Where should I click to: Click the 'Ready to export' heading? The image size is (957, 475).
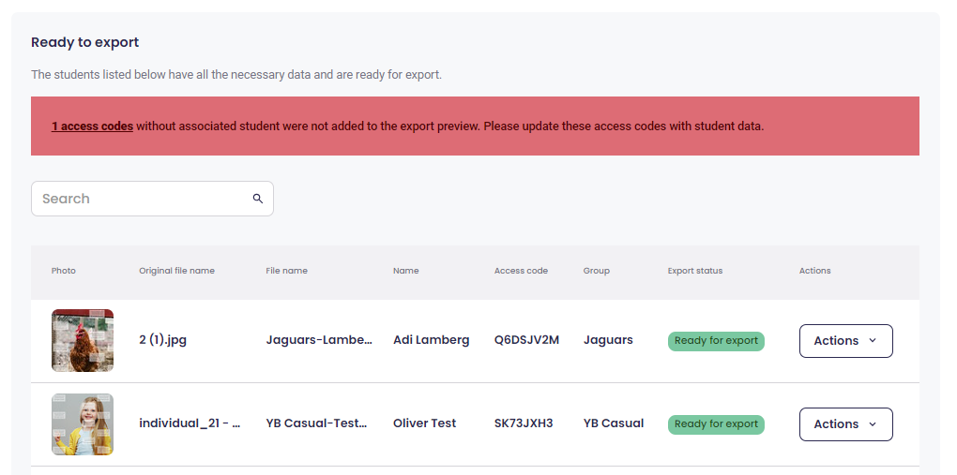point(84,42)
